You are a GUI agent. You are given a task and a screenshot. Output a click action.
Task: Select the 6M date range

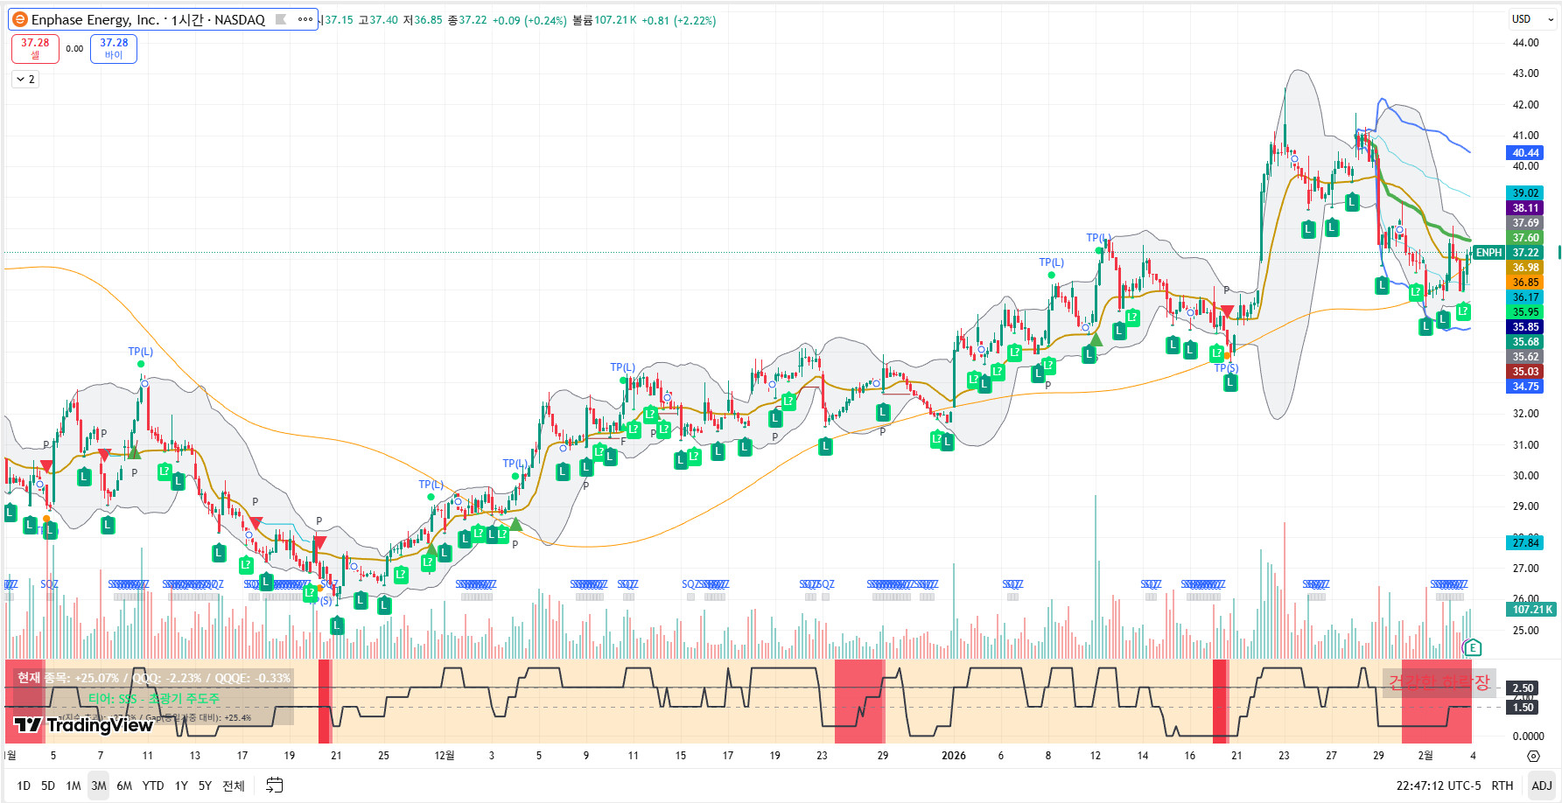124,786
